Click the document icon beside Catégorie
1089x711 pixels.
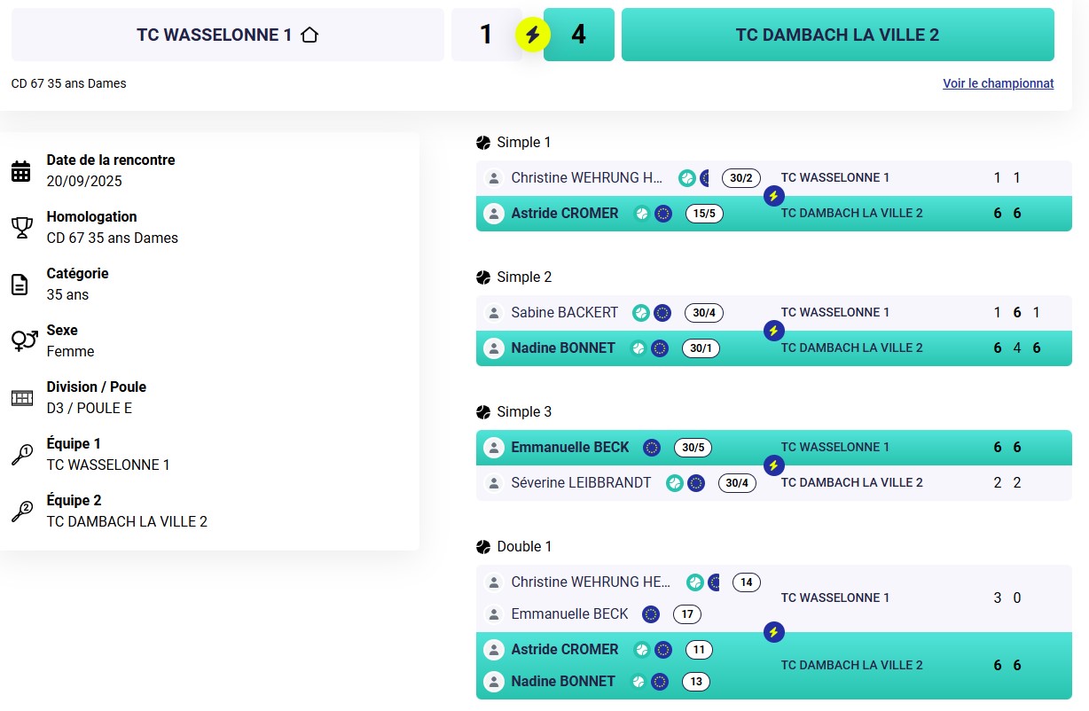(x=20, y=285)
